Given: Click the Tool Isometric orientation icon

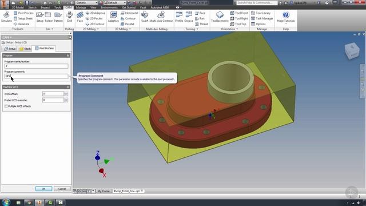Looking at the screenshot, I should click(220, 17).
